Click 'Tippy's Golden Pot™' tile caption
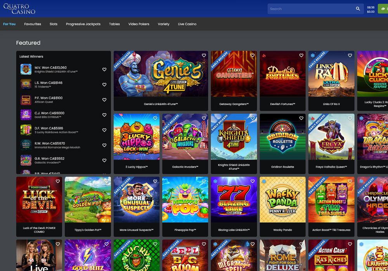Image resolution: width=388 pixels, height=271 pixels. click(x=88, y=230)
